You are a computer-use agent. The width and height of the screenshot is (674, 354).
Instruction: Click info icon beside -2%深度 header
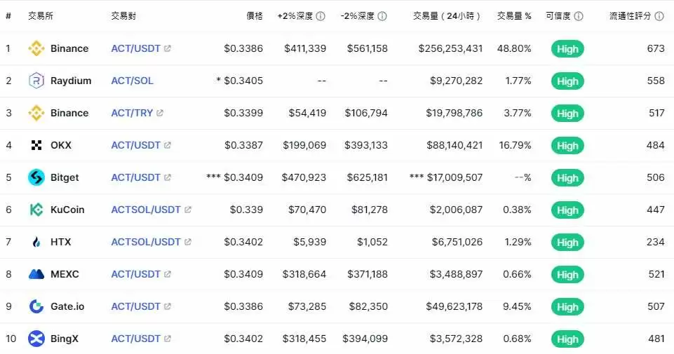pyautogui.click(x=382, y=16)
